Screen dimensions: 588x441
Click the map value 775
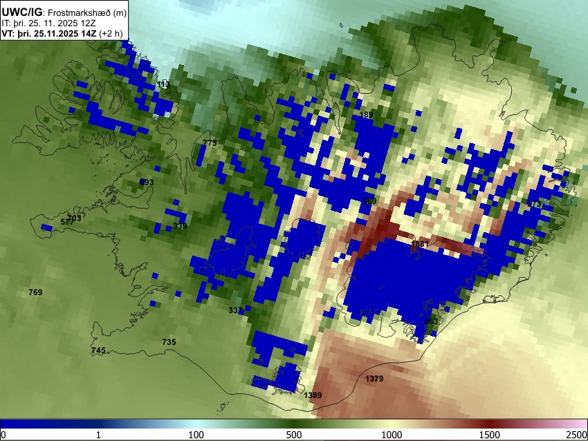tap(210, 143)
